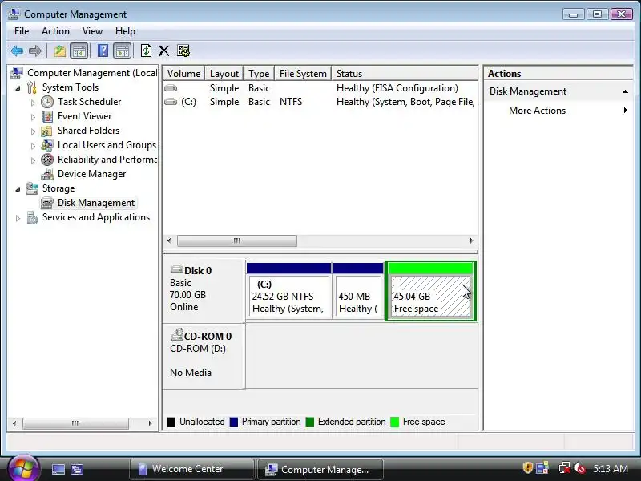
Task: Click the network tray icon with red X
Action: coord(564,468)
